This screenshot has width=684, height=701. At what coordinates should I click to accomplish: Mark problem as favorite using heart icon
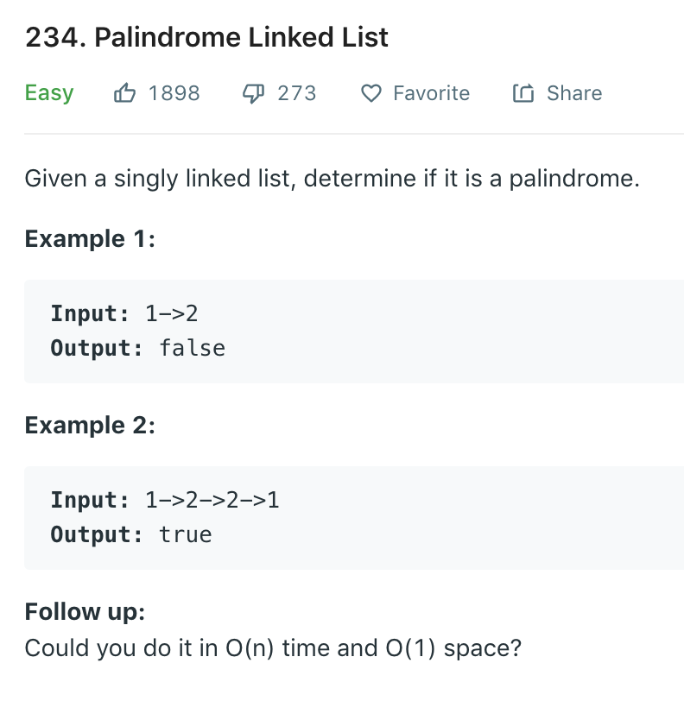coord(370,93)
